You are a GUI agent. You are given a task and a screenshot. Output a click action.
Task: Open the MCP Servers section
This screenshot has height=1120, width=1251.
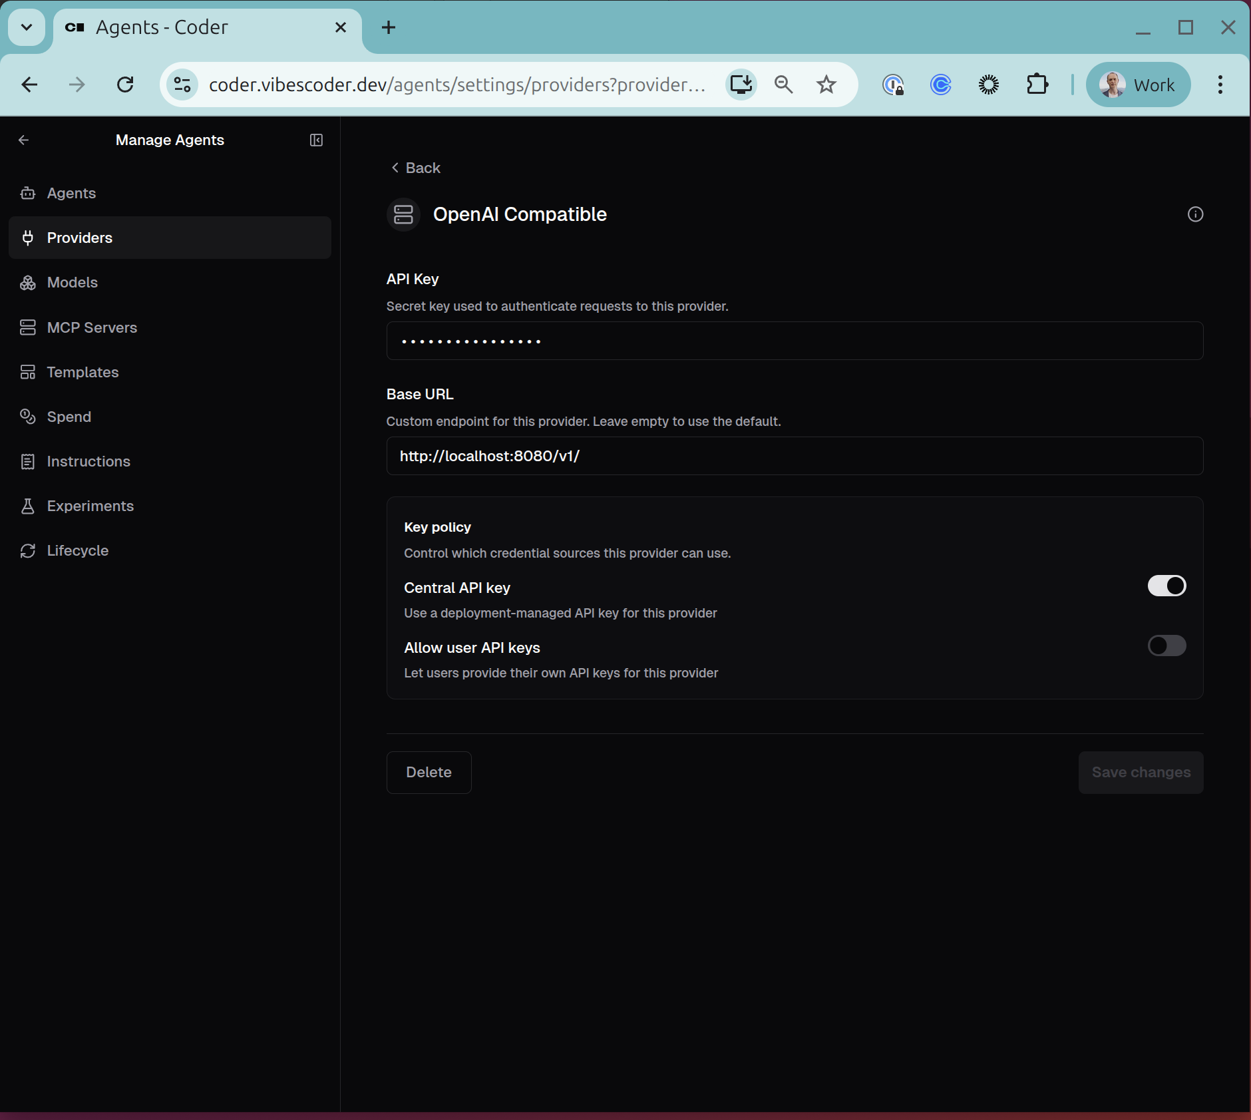[170, 327]
